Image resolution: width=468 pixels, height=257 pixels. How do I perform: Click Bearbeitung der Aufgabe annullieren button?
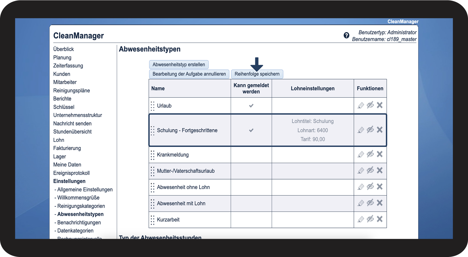coord(189,74)
